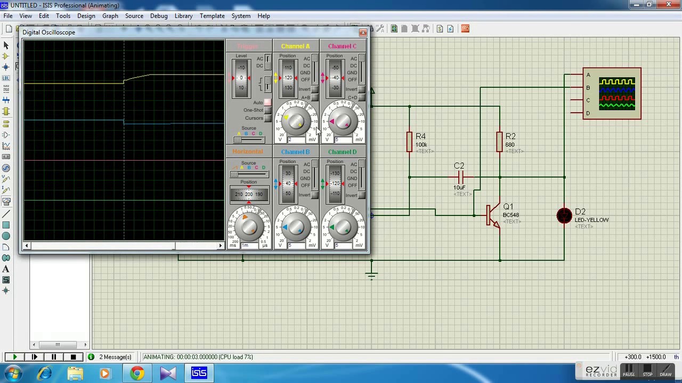Pause the simulation
Screen dimensions: 682x383
(54, 357)
